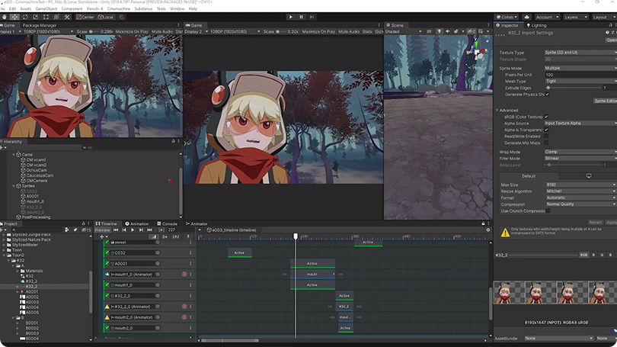Go to previous frame in Timeline

pyautogui.click(x=124, y=230)
